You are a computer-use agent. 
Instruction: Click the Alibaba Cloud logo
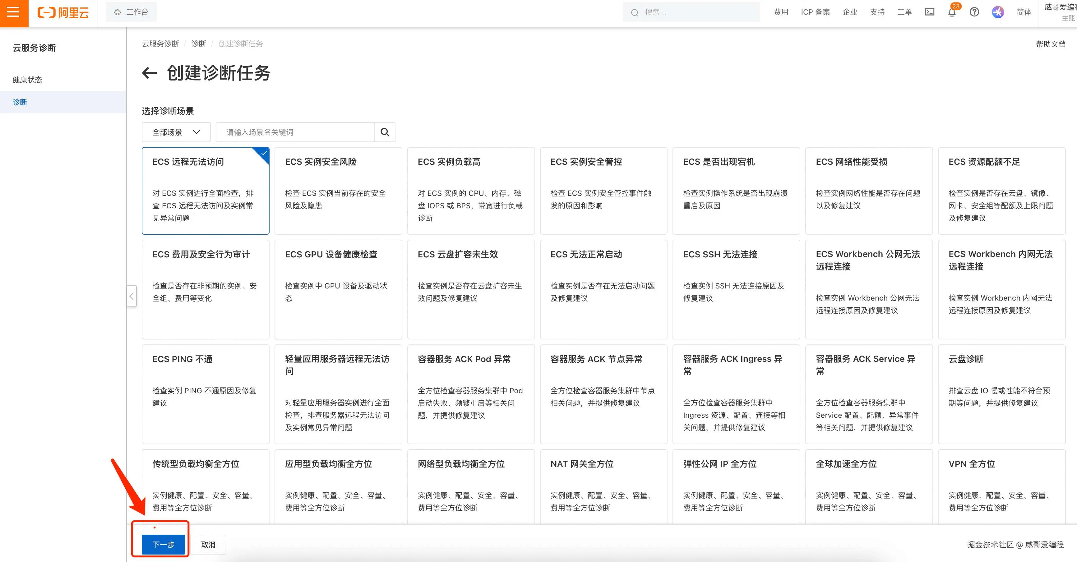click(63, 12)
